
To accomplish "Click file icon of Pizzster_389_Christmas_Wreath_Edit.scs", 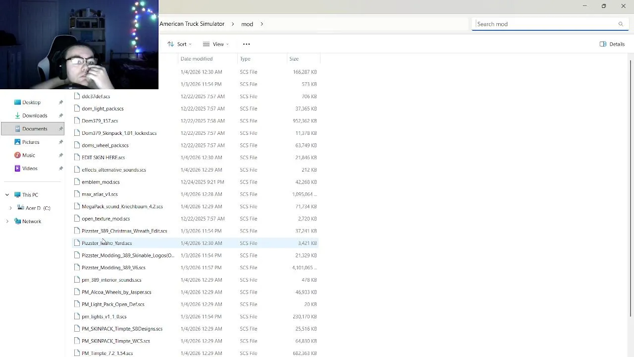I will 77,231.
